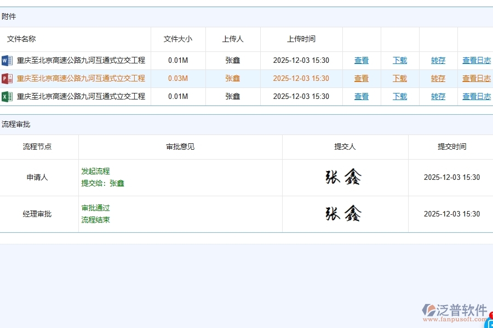Open the Word document icon for 九河互通式立交工程
Viewport: 493px width, 328px height.
[7, 60]
